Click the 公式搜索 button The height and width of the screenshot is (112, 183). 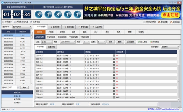(131, 42)
